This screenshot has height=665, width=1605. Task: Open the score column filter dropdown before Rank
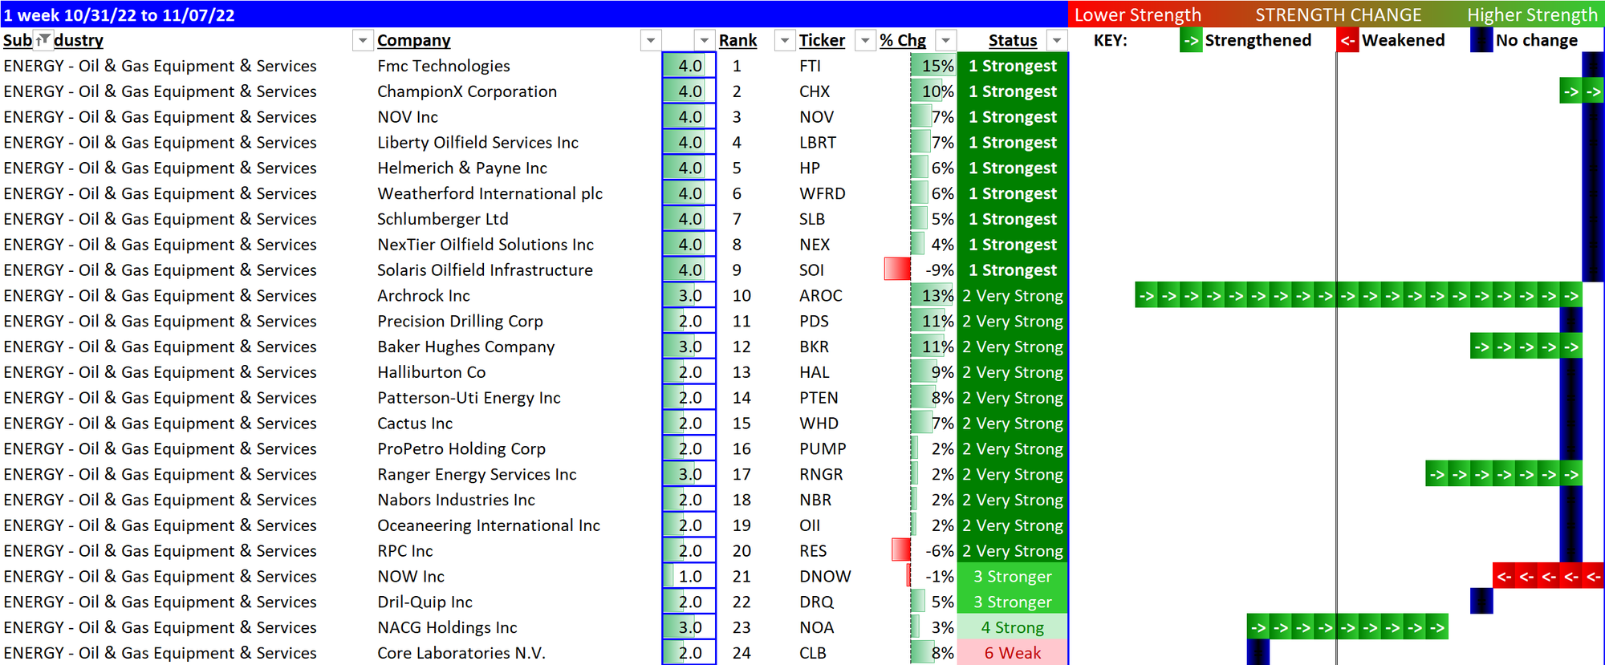pyautogui.click(x=704, y=40)
